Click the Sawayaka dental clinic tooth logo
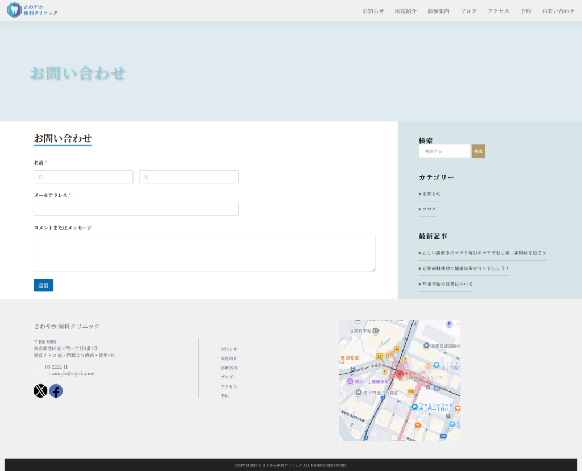 point(14,10)
